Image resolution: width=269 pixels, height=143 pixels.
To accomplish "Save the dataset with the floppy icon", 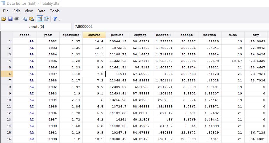I will (x=10, y=19).
